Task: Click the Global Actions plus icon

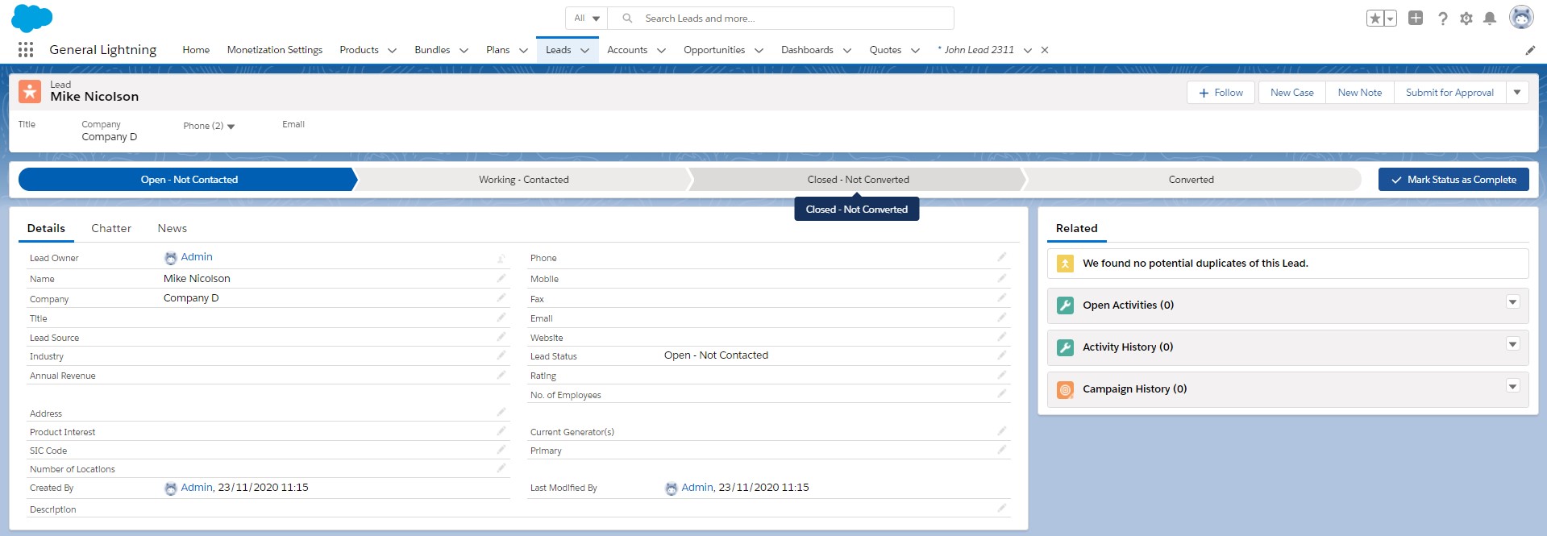Action: 1415,18
